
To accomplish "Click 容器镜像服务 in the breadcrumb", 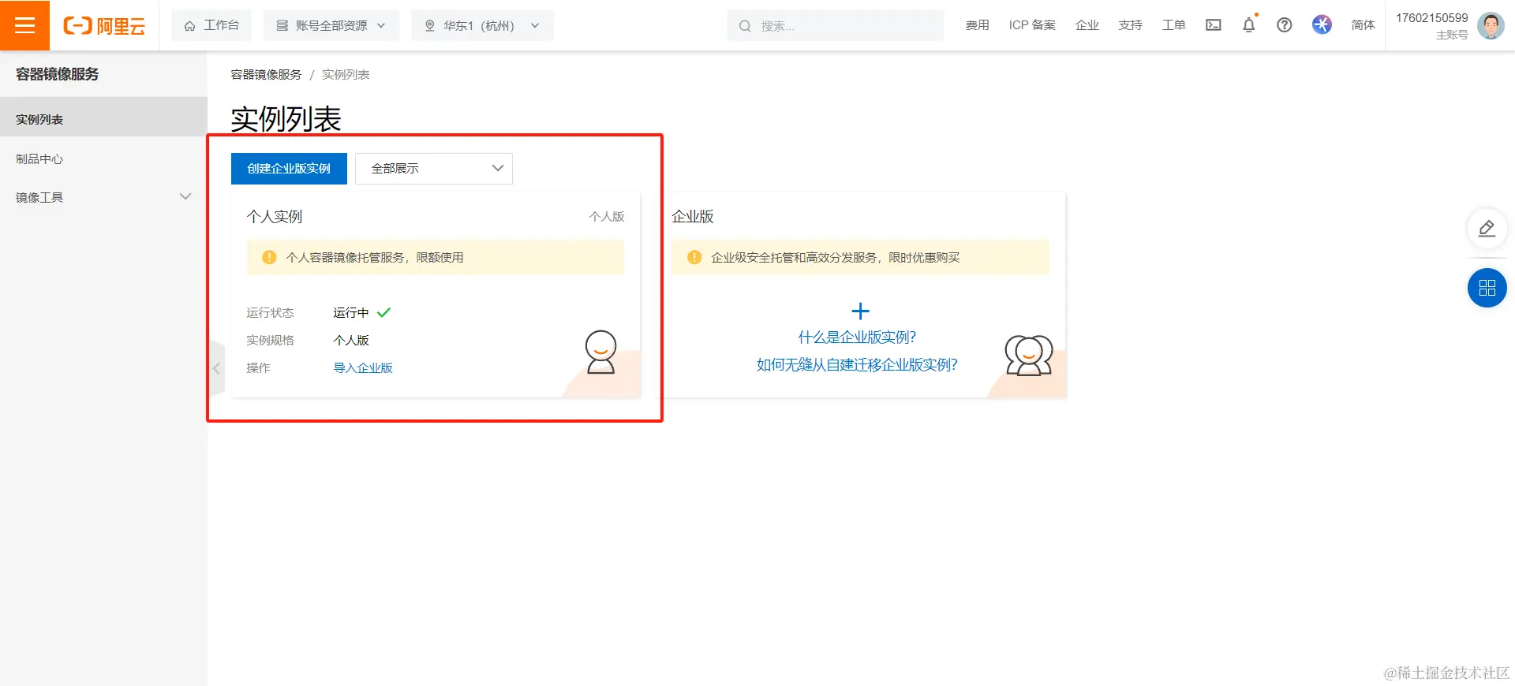I will 266,75.
